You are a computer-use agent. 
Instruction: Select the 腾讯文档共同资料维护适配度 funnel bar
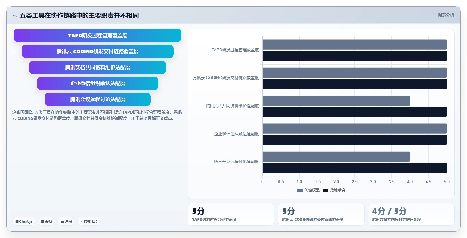point(98,67)
